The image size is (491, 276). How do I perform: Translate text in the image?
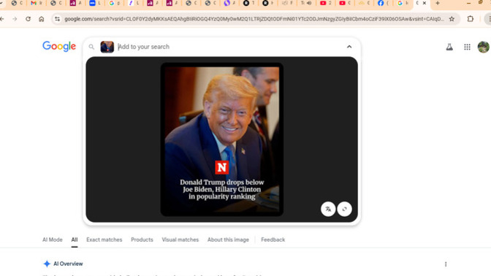pos(328,209)
